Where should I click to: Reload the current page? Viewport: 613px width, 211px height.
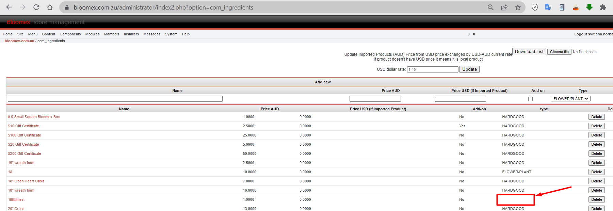tap(36, 7)
